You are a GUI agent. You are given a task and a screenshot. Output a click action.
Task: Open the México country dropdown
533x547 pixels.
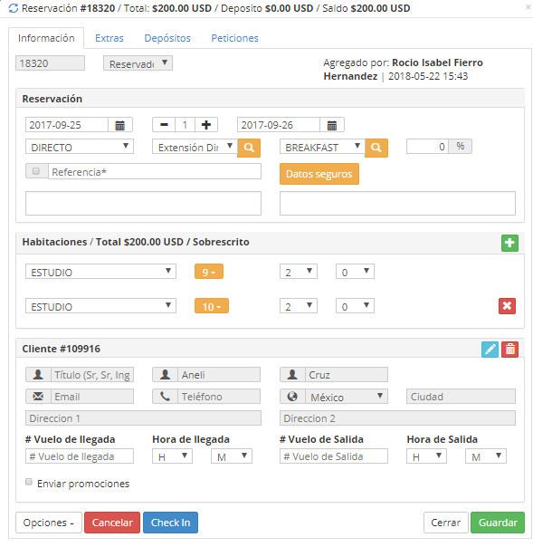(347, 397)
